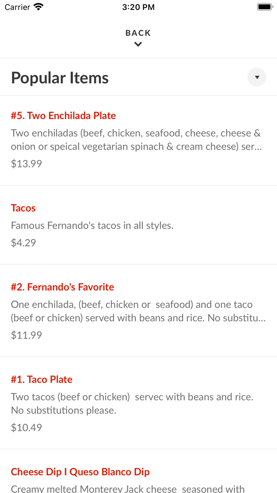Tap the battery icon in status bar
This screenshot has width=277, height=493.
pyautogui.click(x=264, y=7)
